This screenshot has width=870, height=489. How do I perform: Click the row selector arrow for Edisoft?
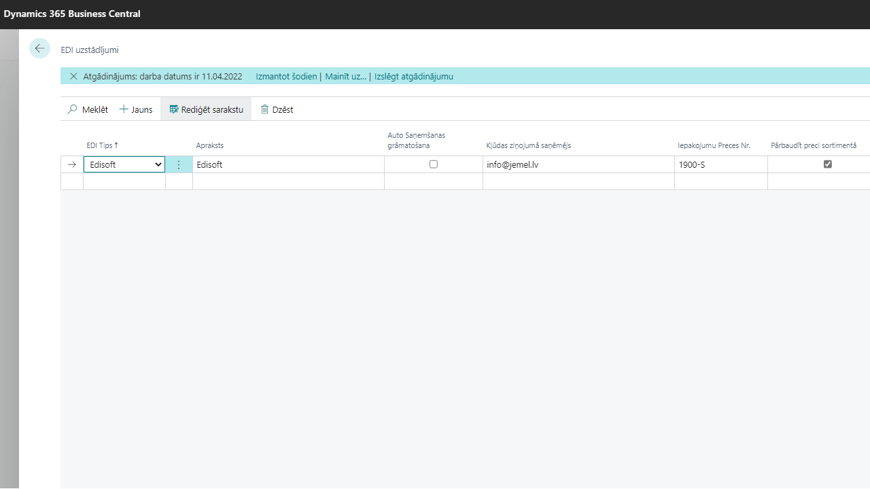click(72, 164)
